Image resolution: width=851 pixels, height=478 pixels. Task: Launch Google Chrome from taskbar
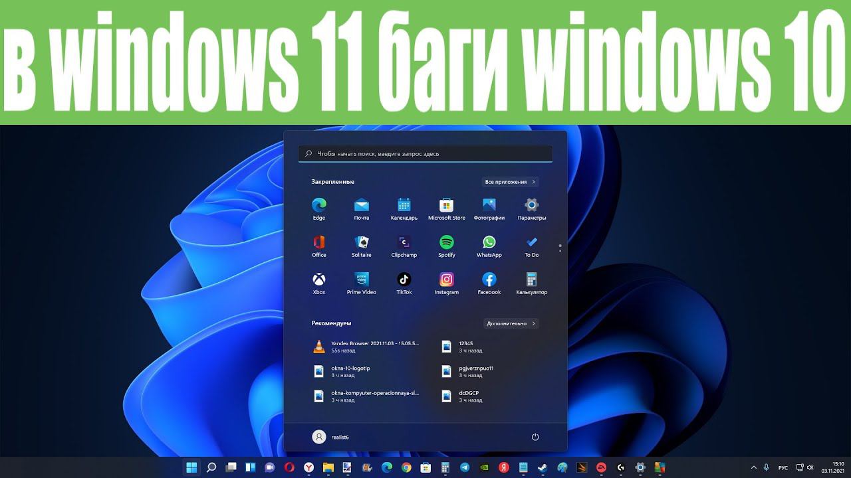(406, 467)
